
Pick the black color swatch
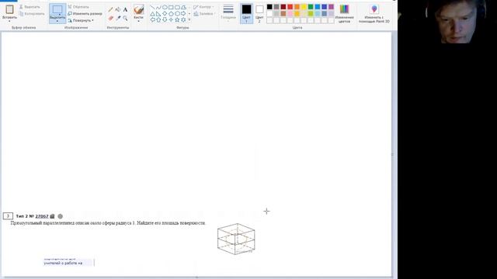(269, 7)
